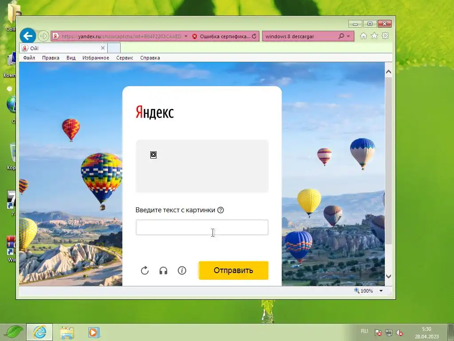The width and height of the screenshot is (454, 341).
Task: Expand the address bar URL dropdown
Action: (x=186, y=36)
